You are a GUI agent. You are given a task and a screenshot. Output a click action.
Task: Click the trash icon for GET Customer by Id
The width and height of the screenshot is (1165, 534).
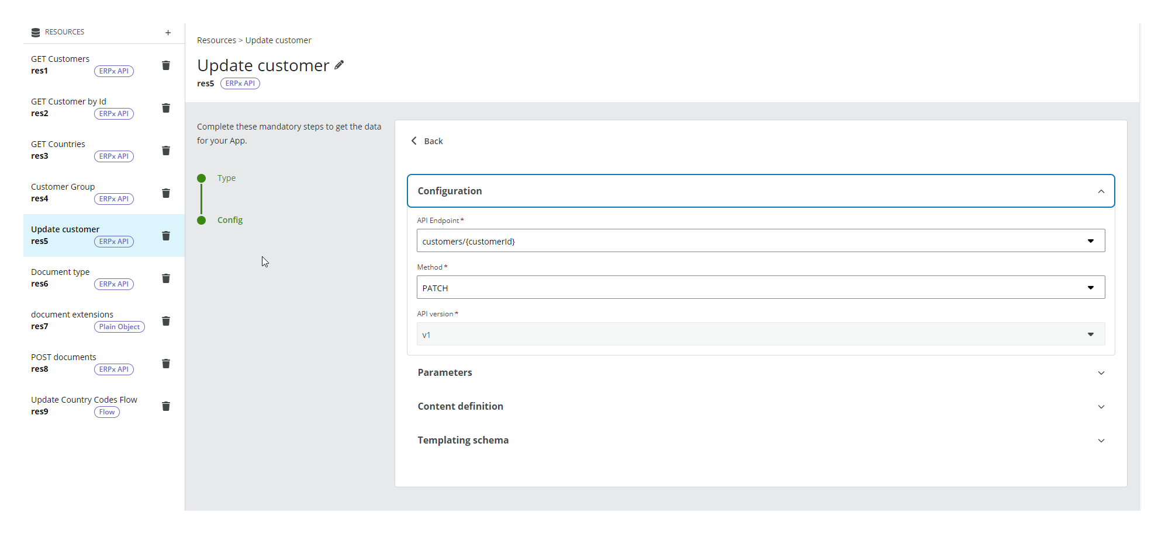click(166, 109)
